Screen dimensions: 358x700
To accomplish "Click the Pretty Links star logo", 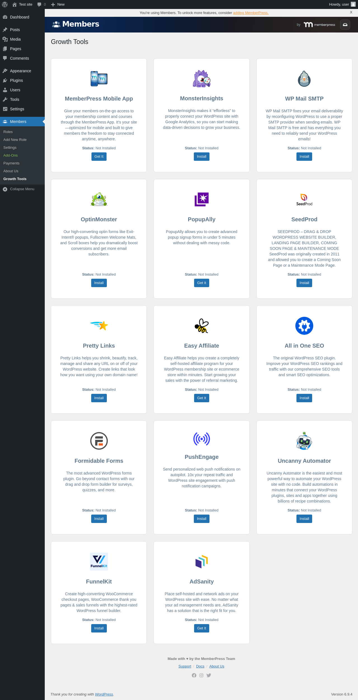I will (99, 326).
